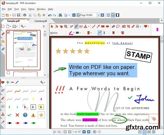Click the Crop tool icon
164x135 pixels.
(129, 26)
